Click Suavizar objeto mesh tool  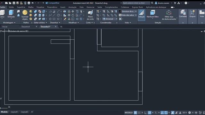pos(25,15)
